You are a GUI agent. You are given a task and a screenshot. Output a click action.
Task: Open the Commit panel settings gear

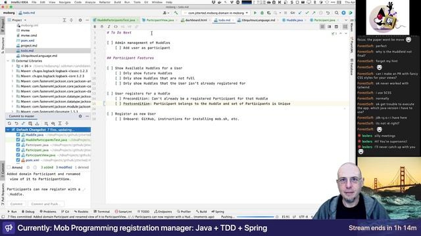click(x=80, y=117)
